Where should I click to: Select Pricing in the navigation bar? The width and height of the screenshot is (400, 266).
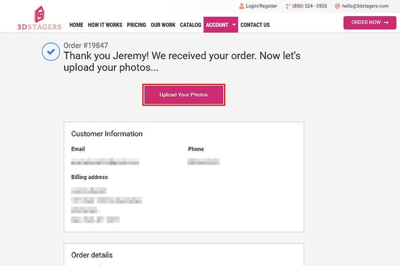tap(137, 25)
